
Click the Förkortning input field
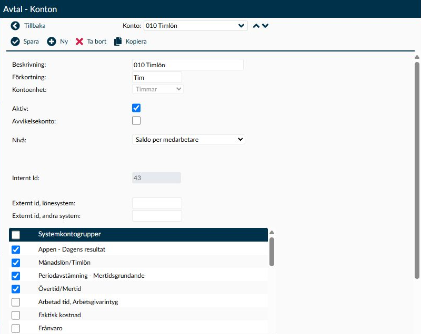pos(157,77)
